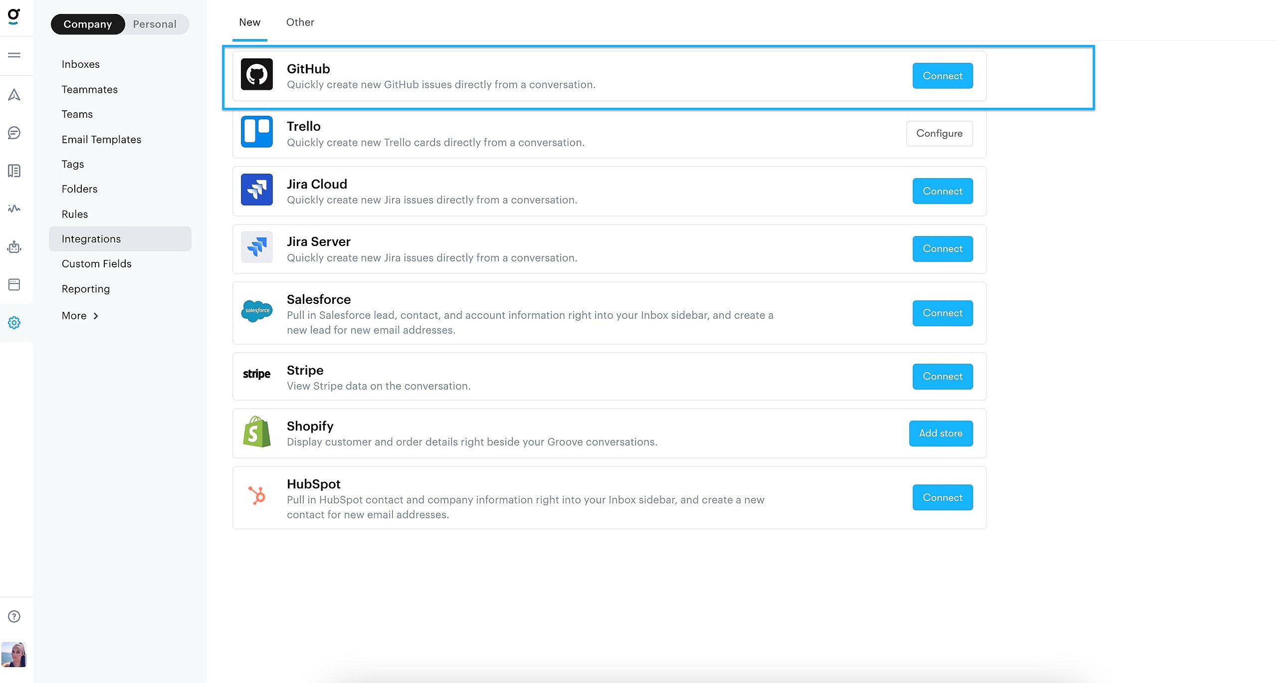This screenshot has width=1277, height=683.
Task: Select Integrations in the settings list
Action: 120,239
